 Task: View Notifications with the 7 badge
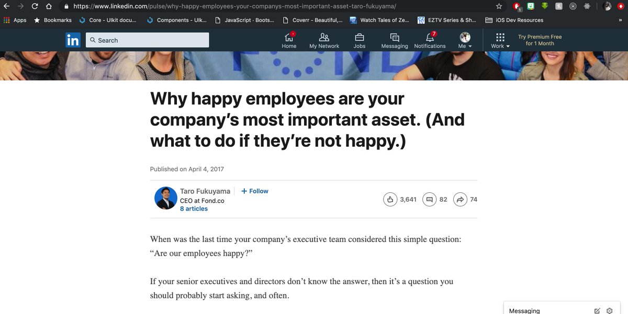(430, 40)
